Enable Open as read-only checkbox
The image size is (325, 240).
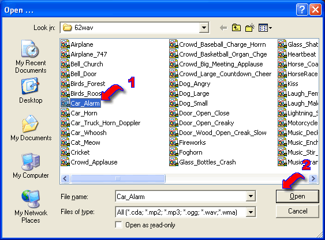point(118,224)
